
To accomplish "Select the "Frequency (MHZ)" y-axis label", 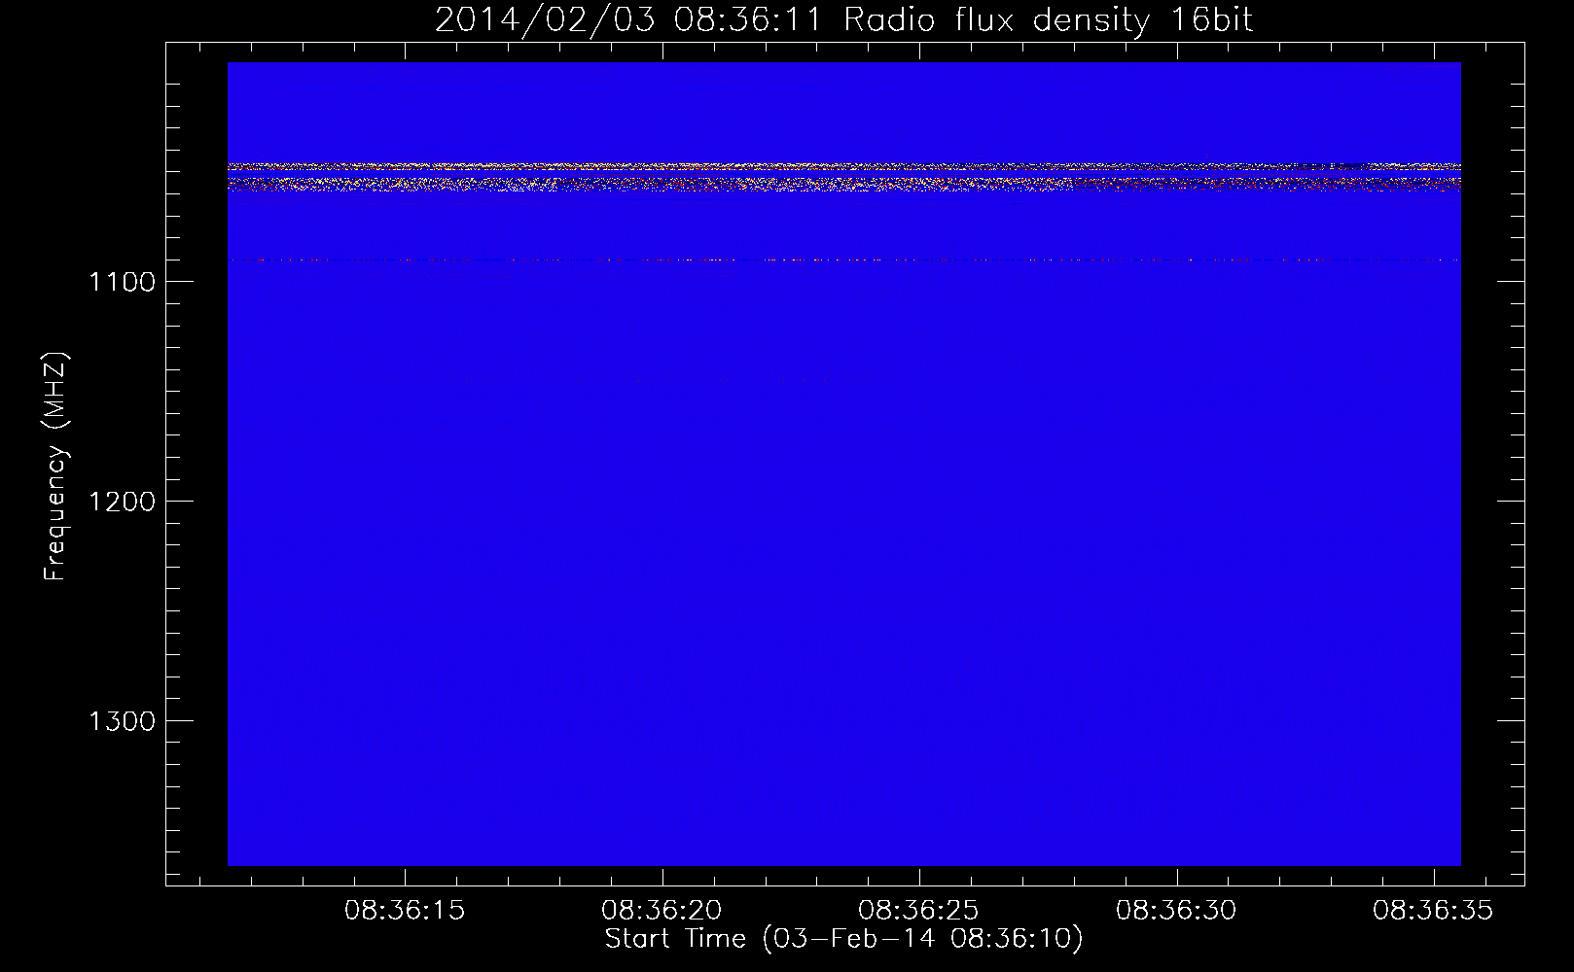I will coord(56,467).
